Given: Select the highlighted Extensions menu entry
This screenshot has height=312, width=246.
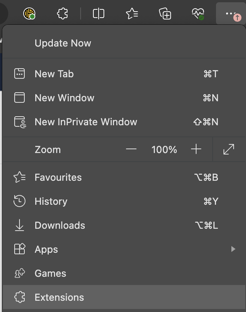Looking at the screenshot, I should click(x=59, y=297).
